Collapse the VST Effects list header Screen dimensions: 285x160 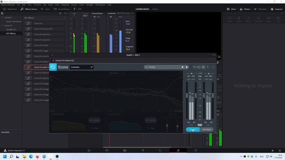[x=65, y=18]
